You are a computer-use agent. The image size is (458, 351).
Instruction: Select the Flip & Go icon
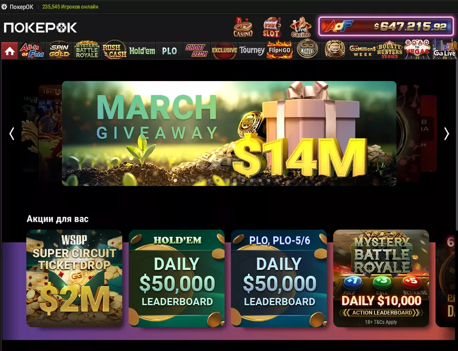[279, 50]
